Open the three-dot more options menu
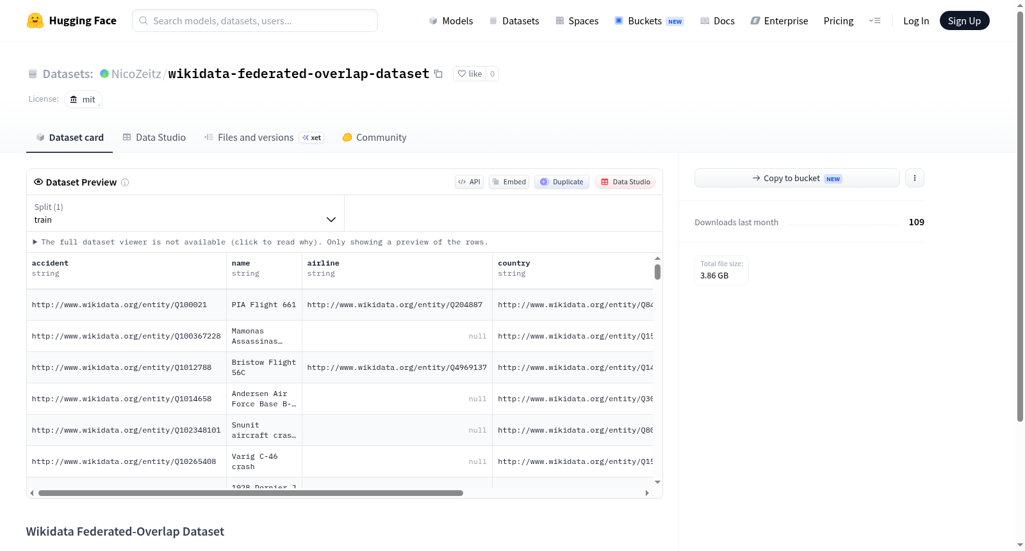1025x551 pixels. (x=915, y=178)
